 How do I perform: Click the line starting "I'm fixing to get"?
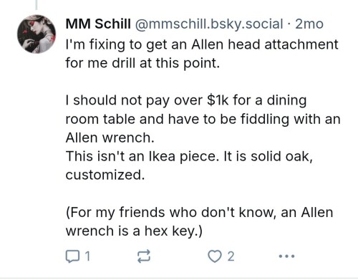(202, 44)
